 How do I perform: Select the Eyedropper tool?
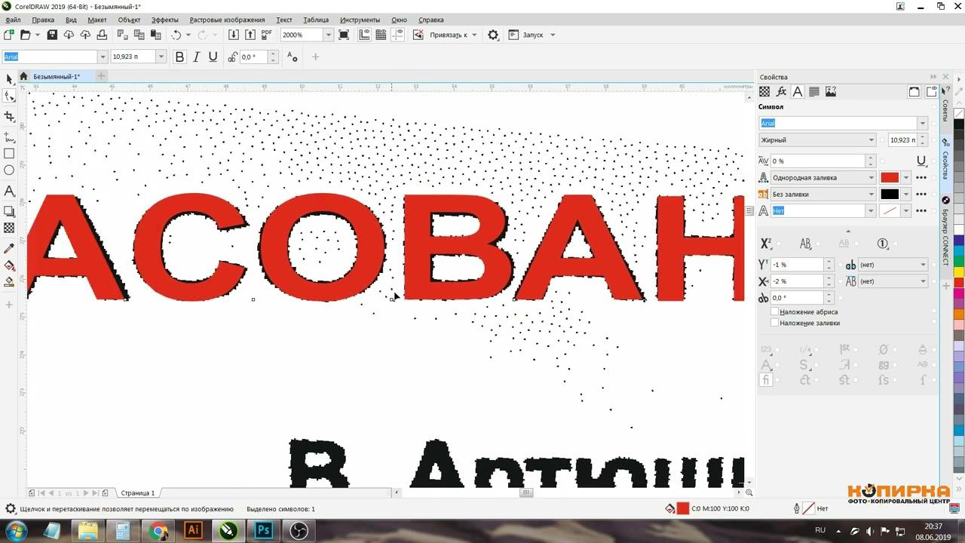click(9, 248)
